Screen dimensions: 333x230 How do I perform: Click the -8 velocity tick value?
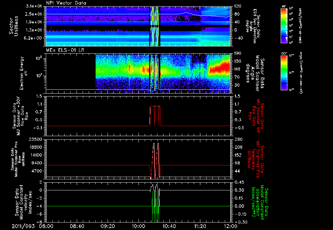point(40,222)
